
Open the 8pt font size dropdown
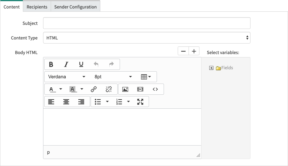[113, 77]
